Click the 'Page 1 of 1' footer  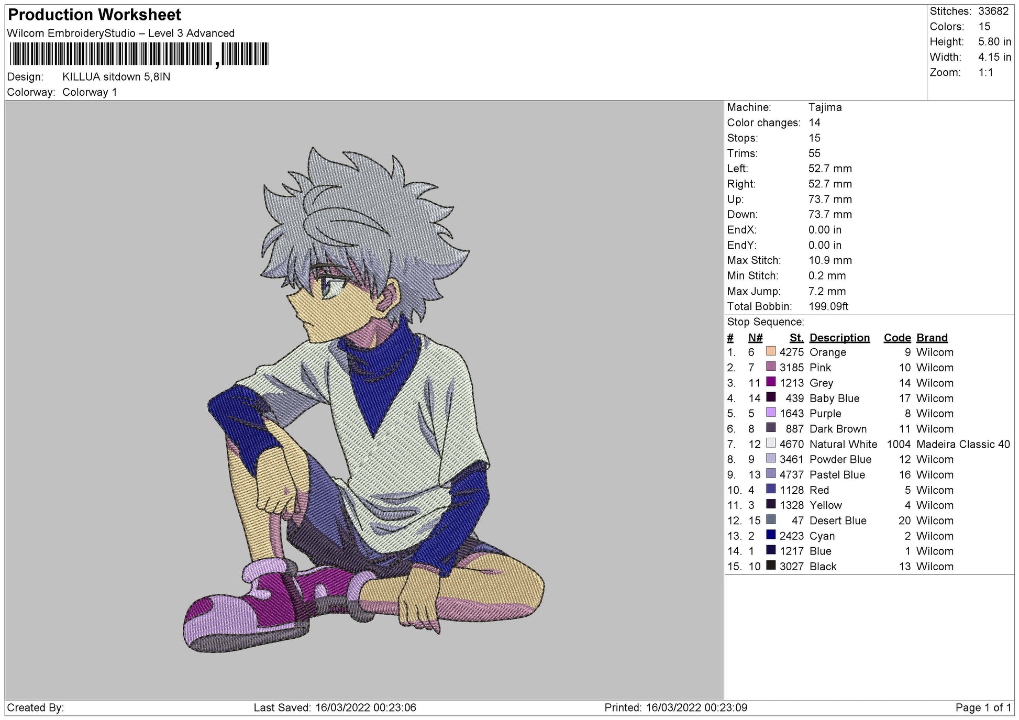(983, 708)
